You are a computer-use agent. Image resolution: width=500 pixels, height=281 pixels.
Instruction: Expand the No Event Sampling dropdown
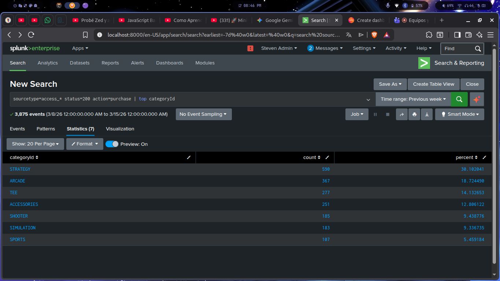(x=203, y=114)
